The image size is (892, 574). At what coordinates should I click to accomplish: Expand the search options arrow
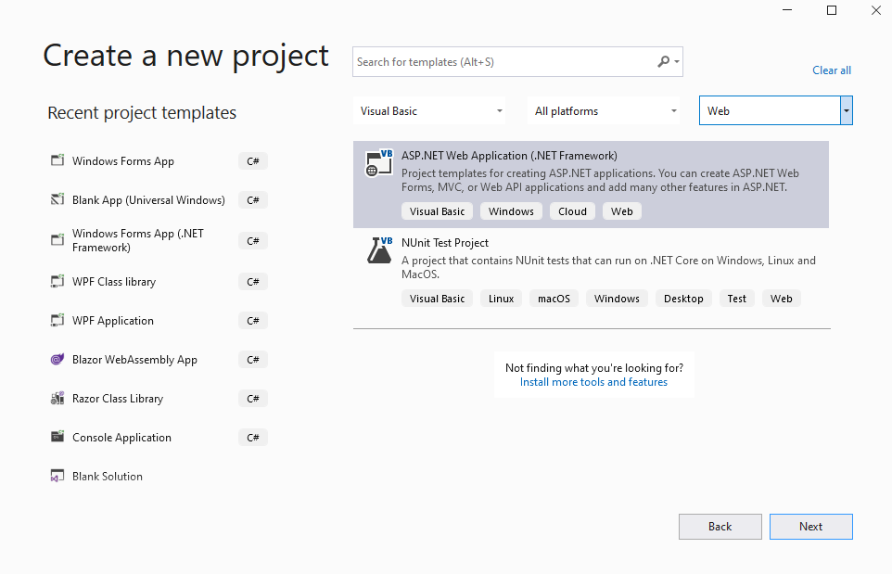pyautogui.click(x=676, y=61)
